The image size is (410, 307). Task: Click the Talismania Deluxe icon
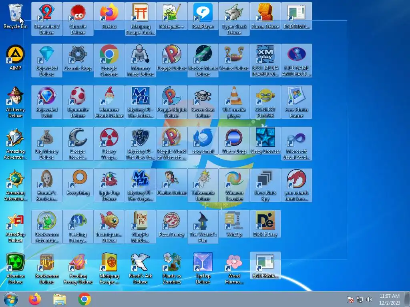203,185
